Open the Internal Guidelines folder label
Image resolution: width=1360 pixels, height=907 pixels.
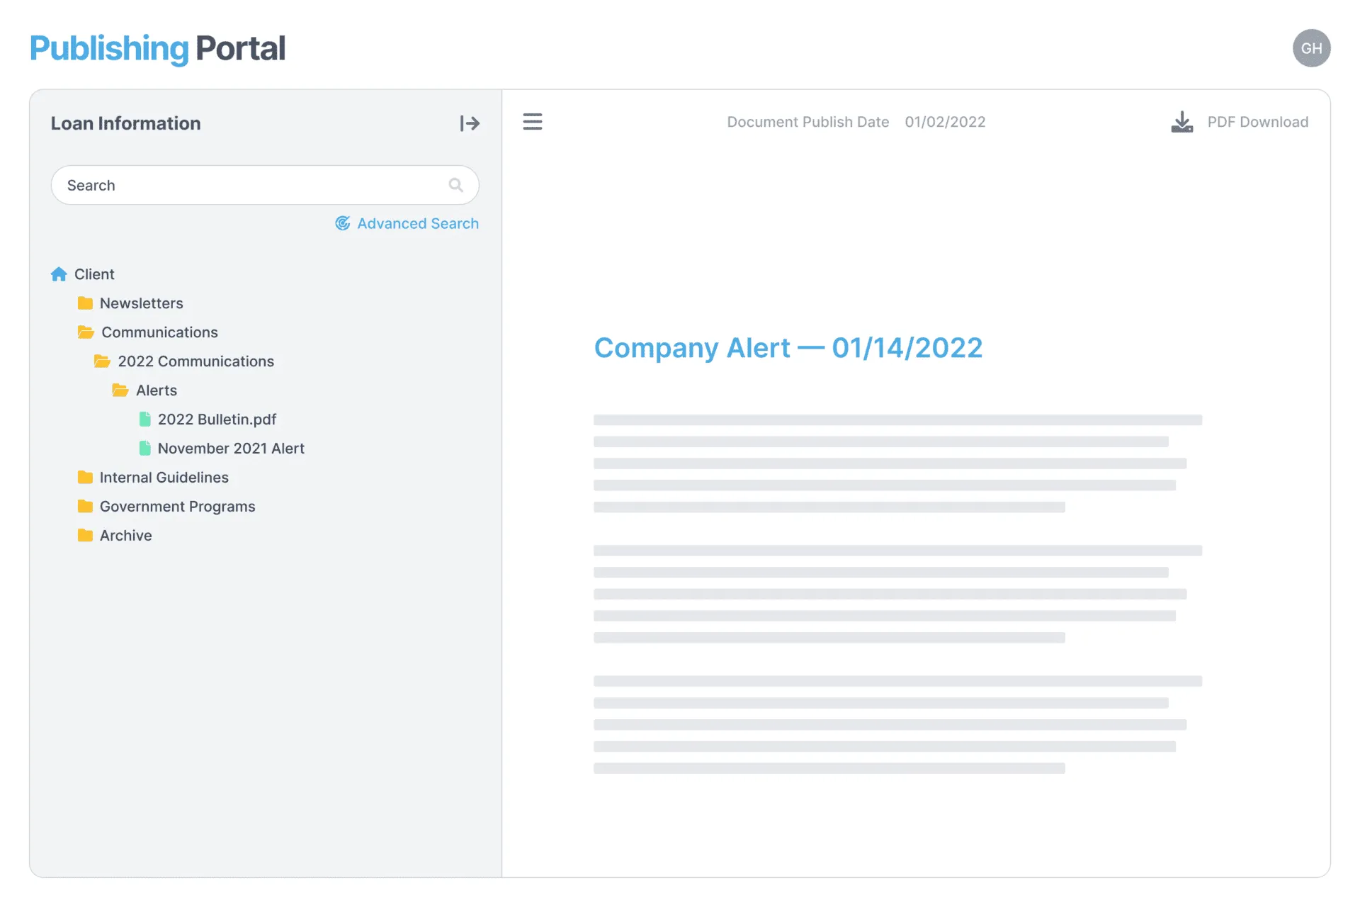pyautogui.click(x=164, y=478)
